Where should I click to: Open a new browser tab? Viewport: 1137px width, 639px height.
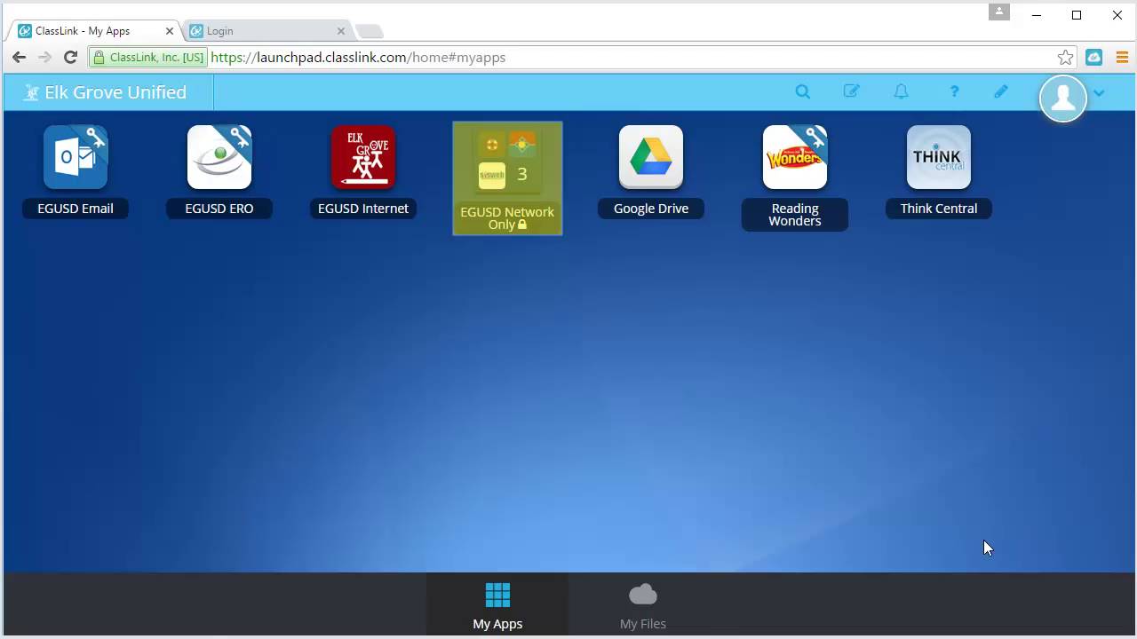pyautogui.click(x=369, y=31)
